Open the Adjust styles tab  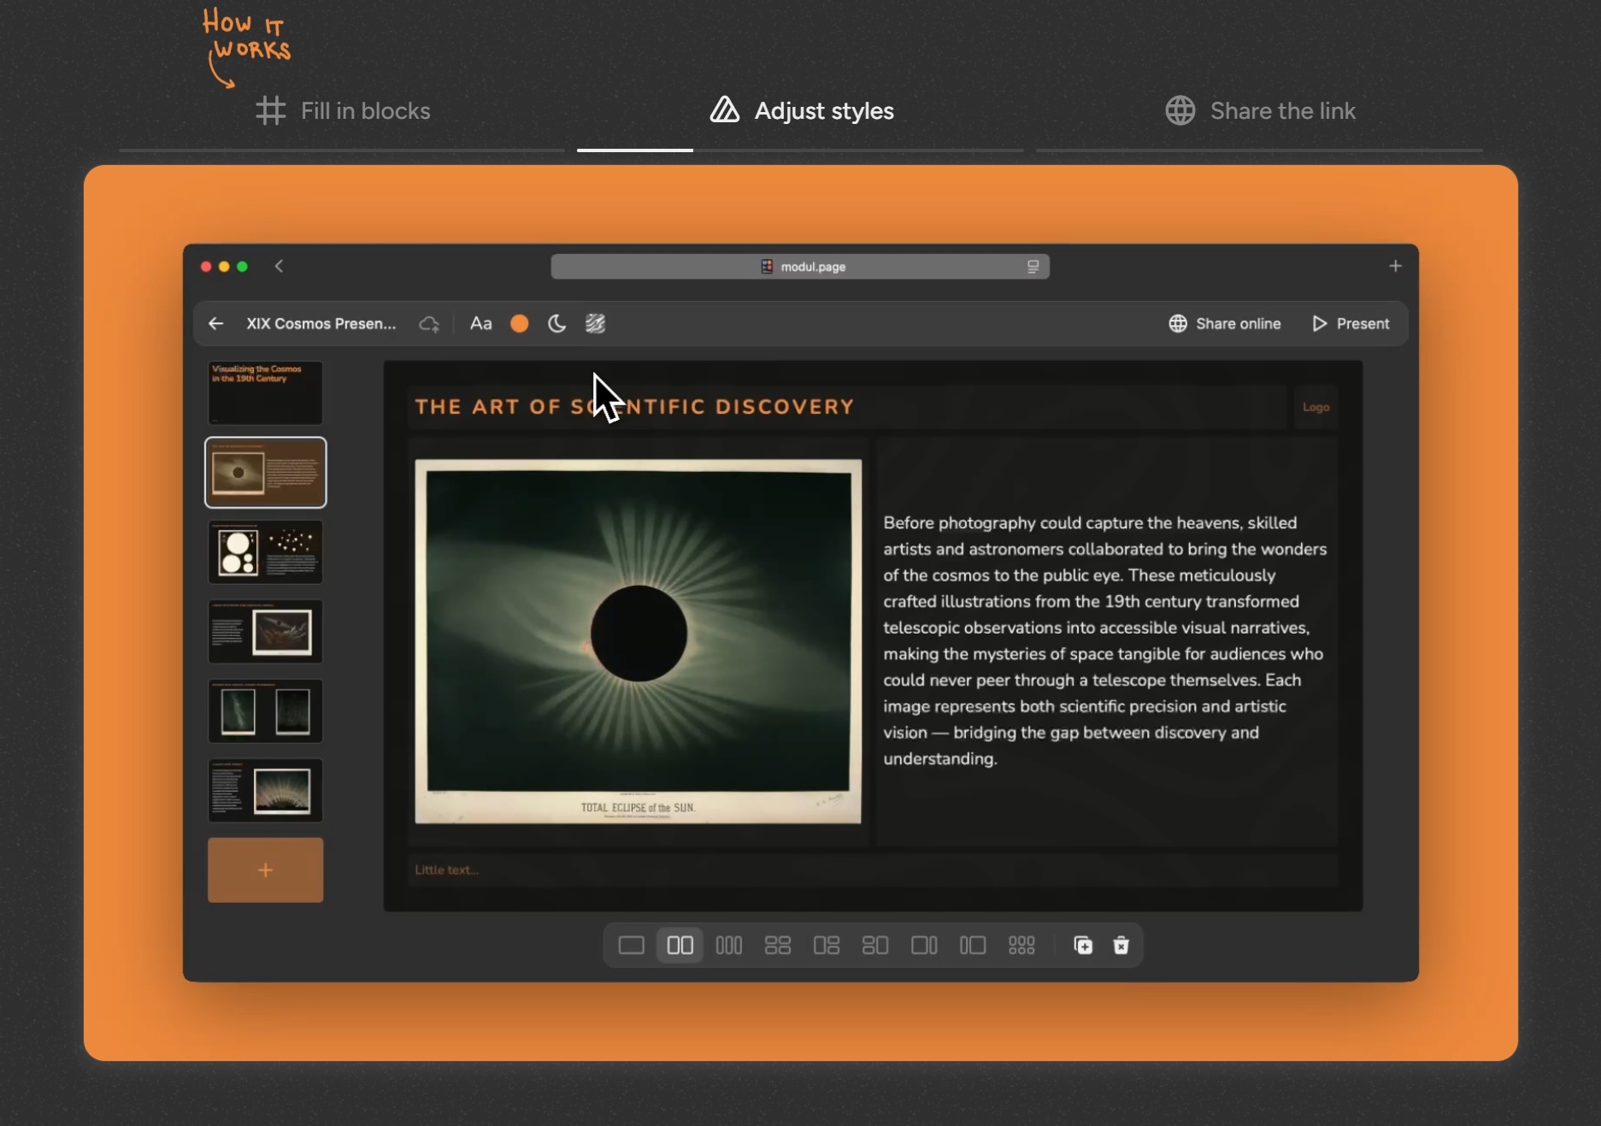coord(802,111)
